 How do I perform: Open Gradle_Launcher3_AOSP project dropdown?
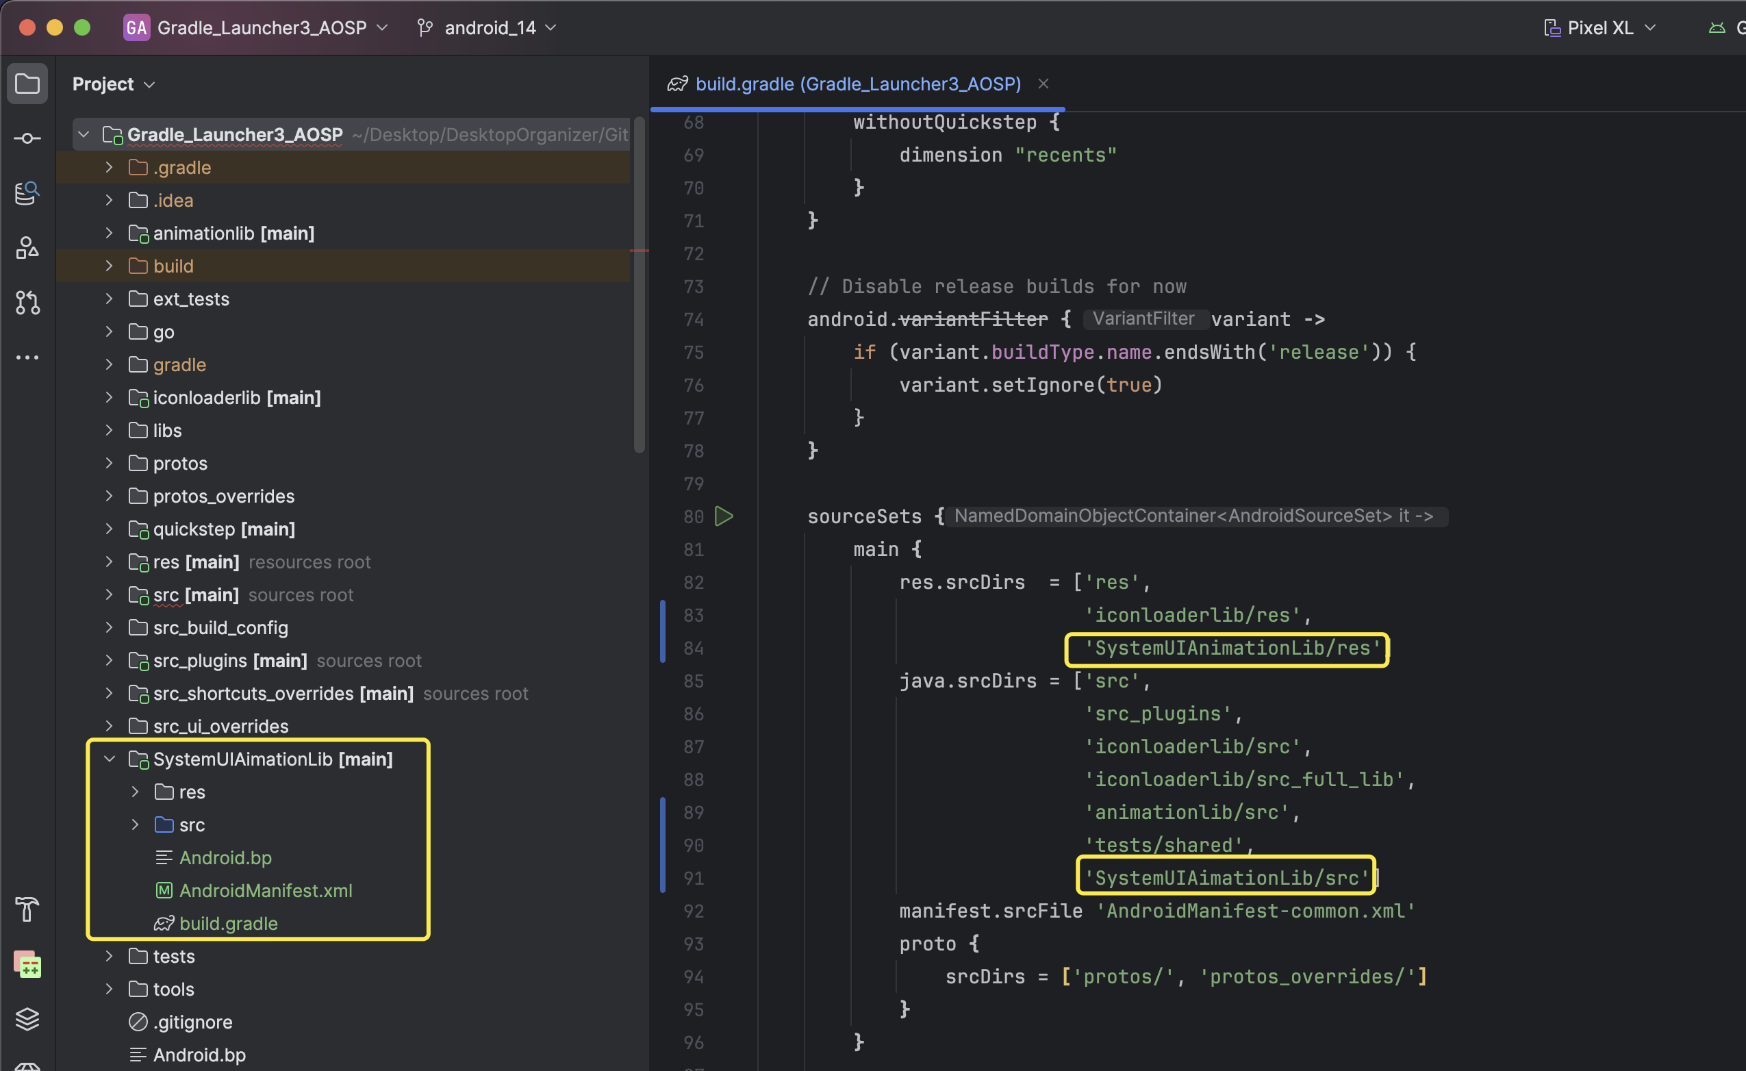pos(273,27)
